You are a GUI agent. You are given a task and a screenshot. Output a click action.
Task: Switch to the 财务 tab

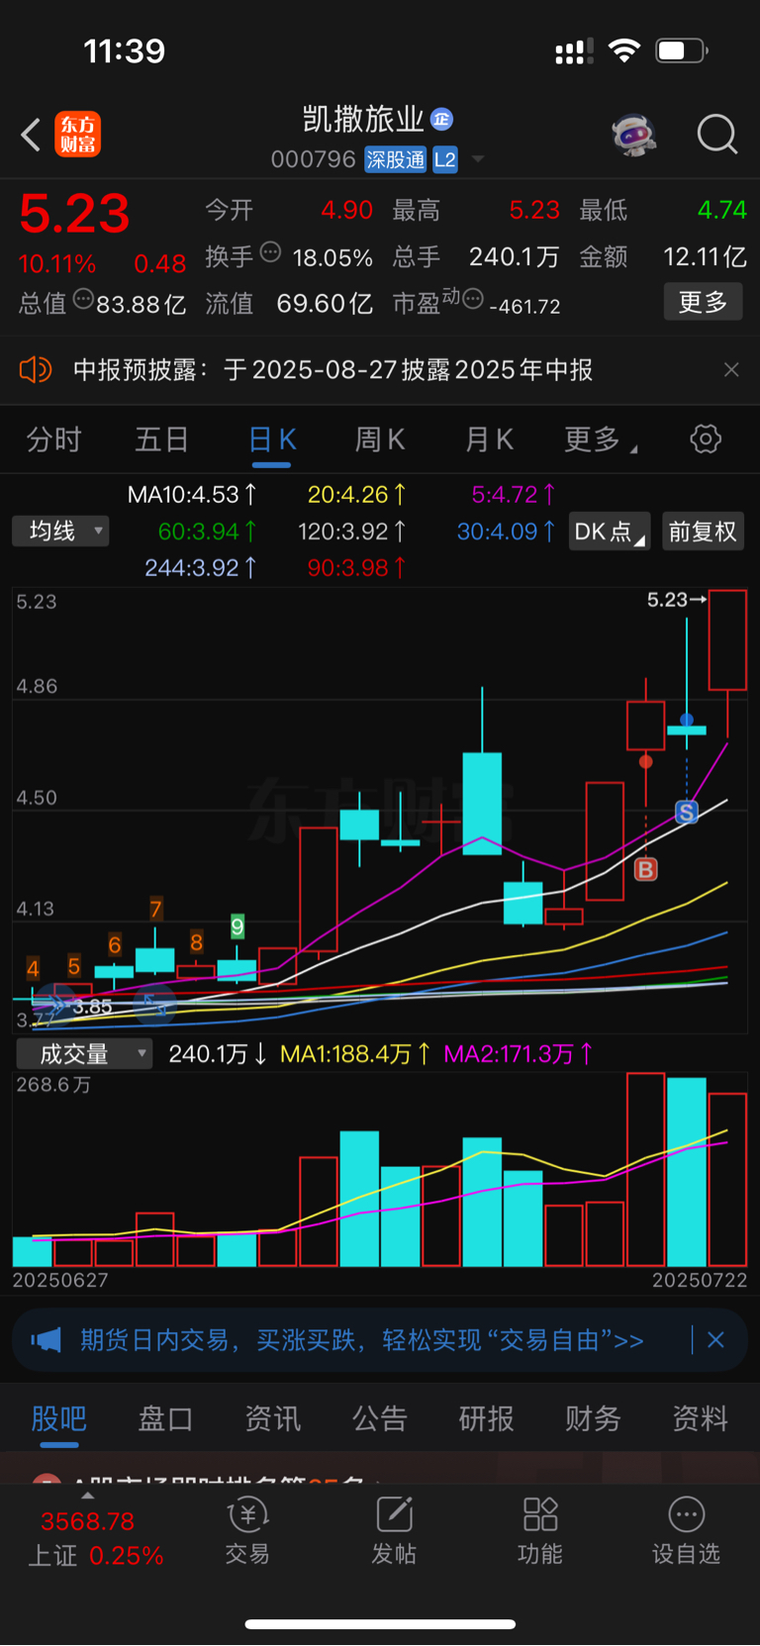click(x=593, y=1418)
